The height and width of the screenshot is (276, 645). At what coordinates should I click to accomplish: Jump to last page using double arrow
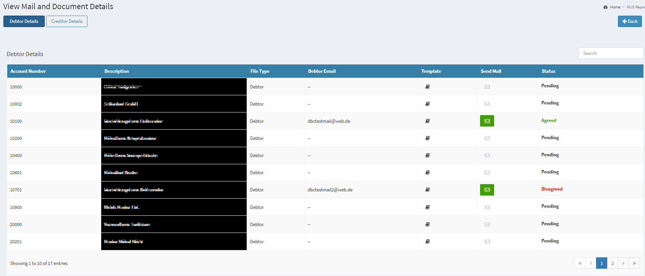(x=634, y=263)
